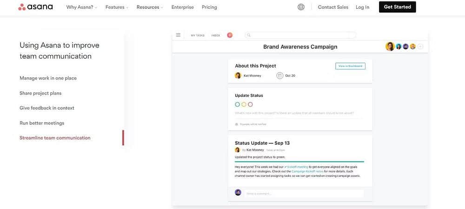Click the notification bell under Update Status
This screenshot has height=209, width=465.
[x=236, y=124]
